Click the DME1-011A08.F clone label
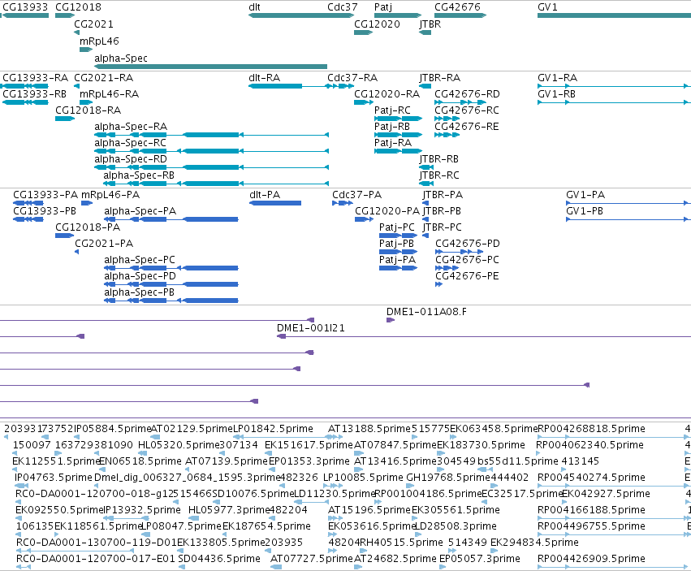Image resolution: width=691 pixels, height=571 pixels. (426, 312)
